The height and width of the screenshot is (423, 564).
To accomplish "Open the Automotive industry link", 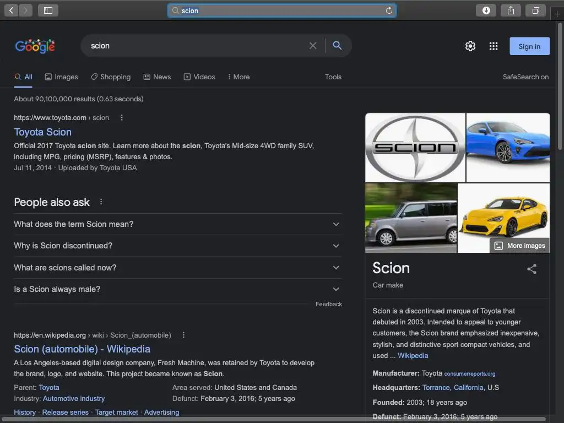I will pos(74,399).
